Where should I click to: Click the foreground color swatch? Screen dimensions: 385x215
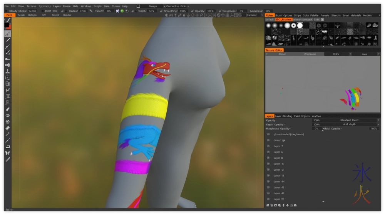[7, 25]
